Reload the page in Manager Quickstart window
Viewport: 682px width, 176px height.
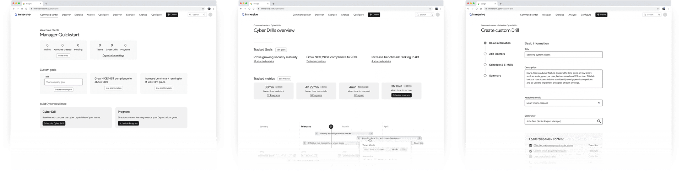click(x=22, y=9)
